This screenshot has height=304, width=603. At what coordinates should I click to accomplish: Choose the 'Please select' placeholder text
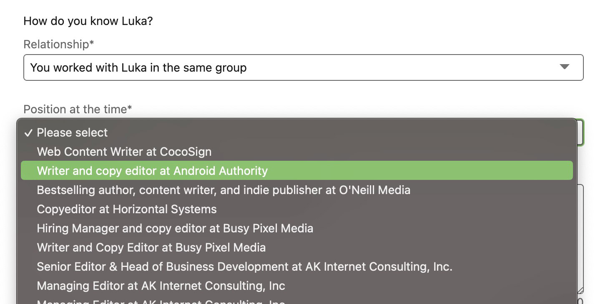coord(72,133)
